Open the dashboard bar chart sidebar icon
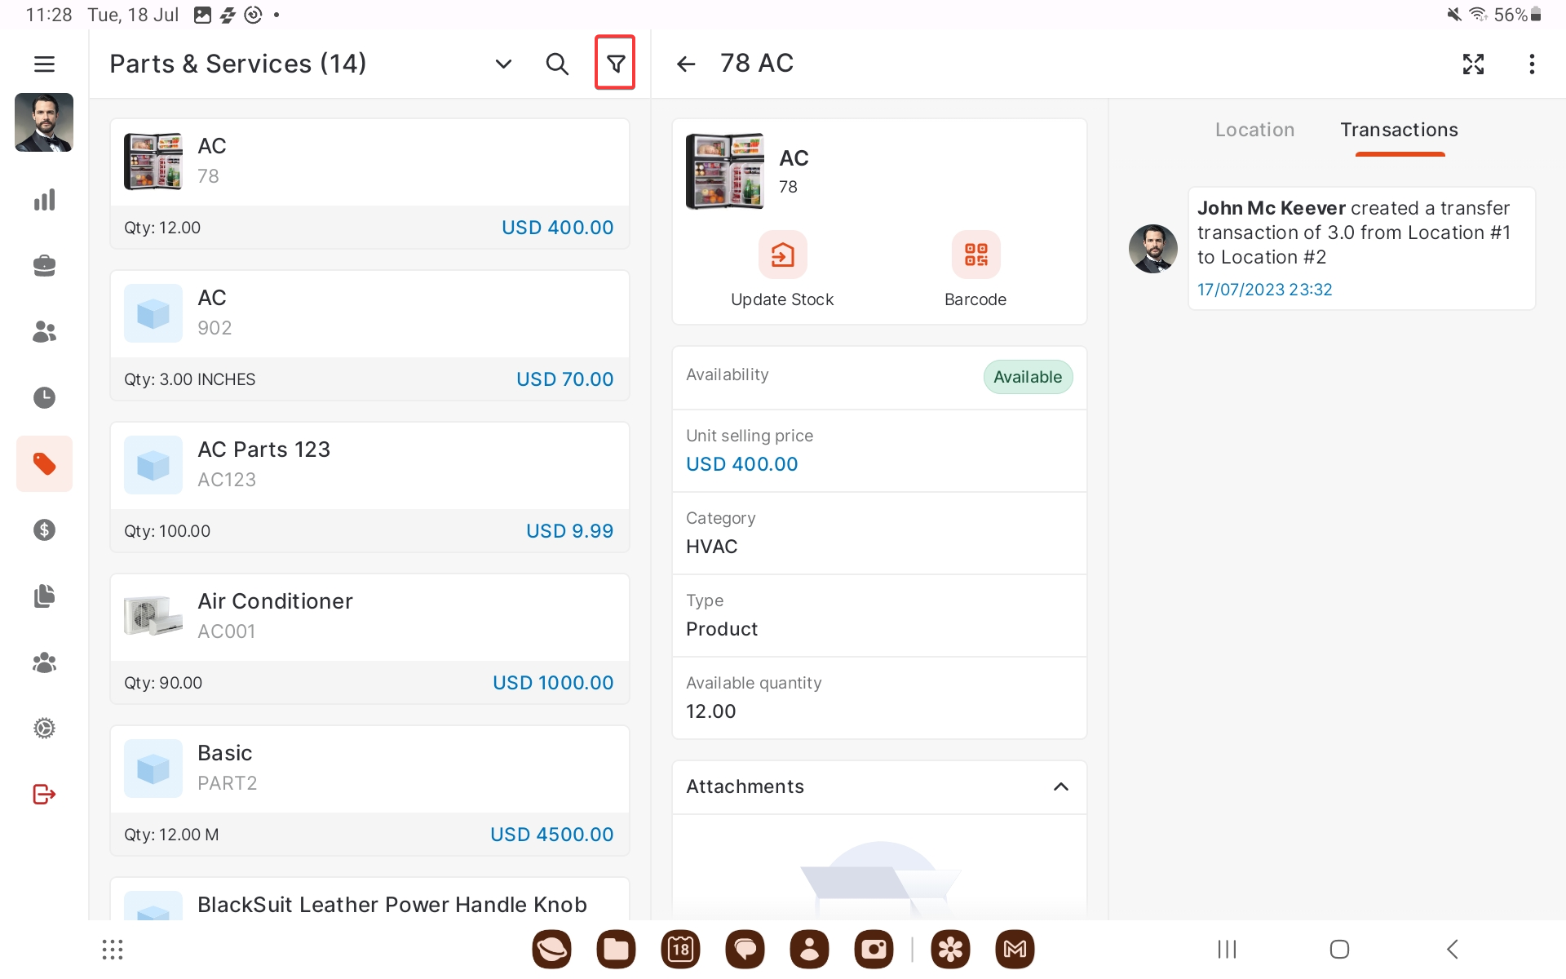The image size is (1566, 979). click(44, 200)
